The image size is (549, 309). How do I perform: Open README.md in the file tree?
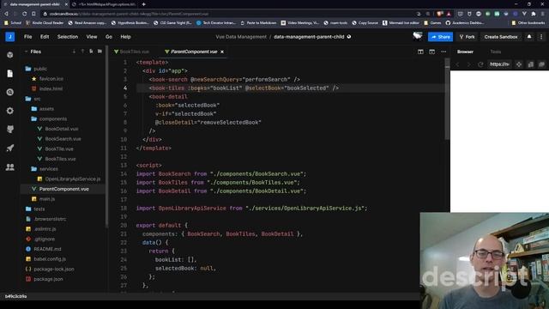(x=47, y=249)
